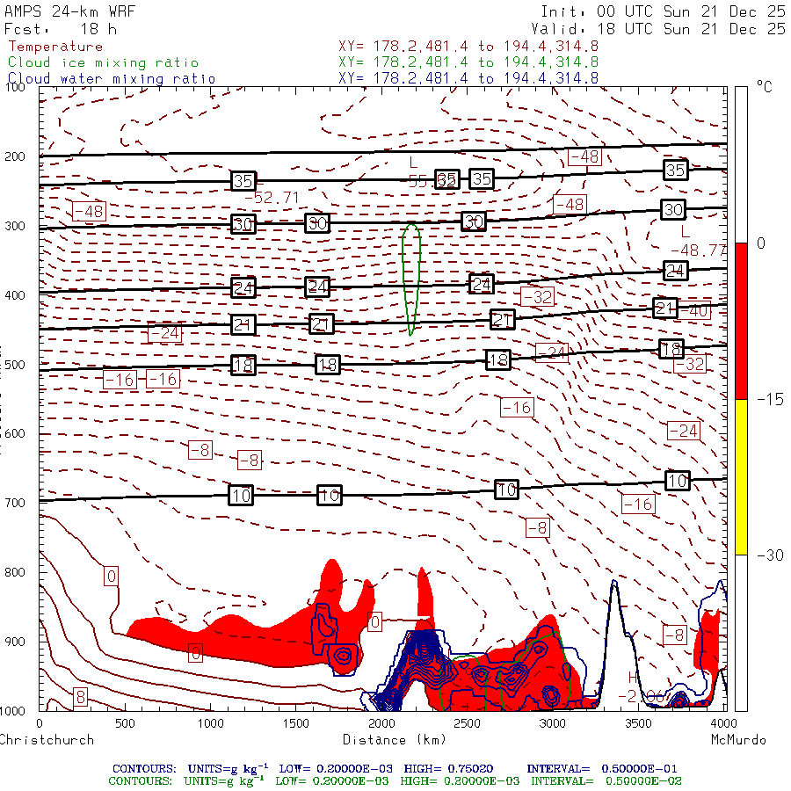Screen dimensions: 791x791
Task: Click the °C unit label above colorbar
Action: coord(764,87)
